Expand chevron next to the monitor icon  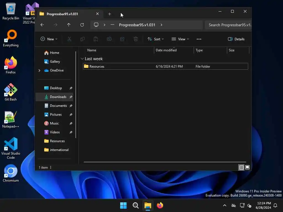tap(104, 25)
